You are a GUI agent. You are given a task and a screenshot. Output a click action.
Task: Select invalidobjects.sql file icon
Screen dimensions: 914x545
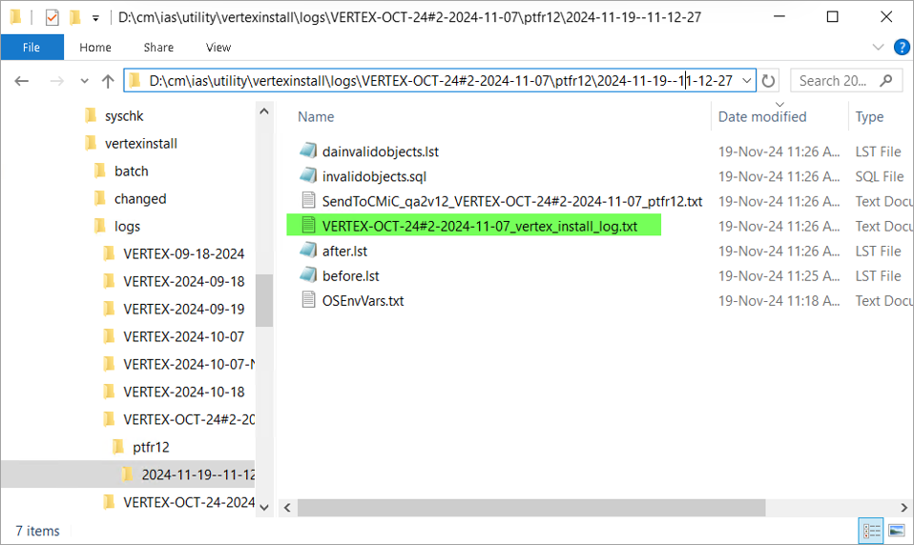pyautogui.click(x=308, y=175)
